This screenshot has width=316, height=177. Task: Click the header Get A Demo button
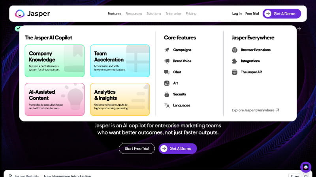[282, 13]
